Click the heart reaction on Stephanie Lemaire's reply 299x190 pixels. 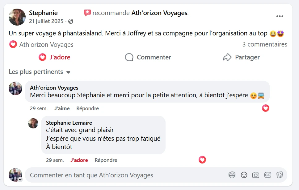coord(202,160)
